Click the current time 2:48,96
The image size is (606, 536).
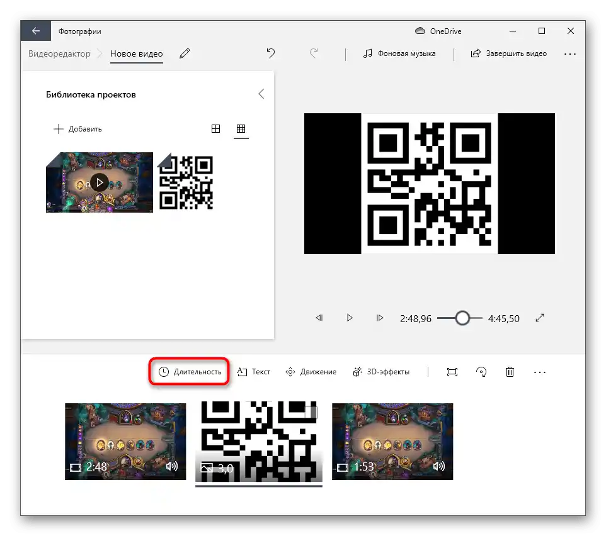click(x=416, y=319)
